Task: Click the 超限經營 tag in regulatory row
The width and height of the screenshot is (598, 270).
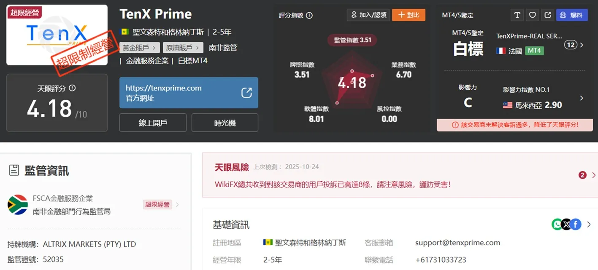Action: [x=157, y=205]
